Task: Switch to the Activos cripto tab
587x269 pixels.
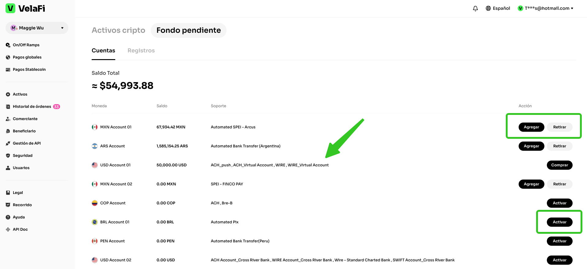Action: tap(118, 30)
